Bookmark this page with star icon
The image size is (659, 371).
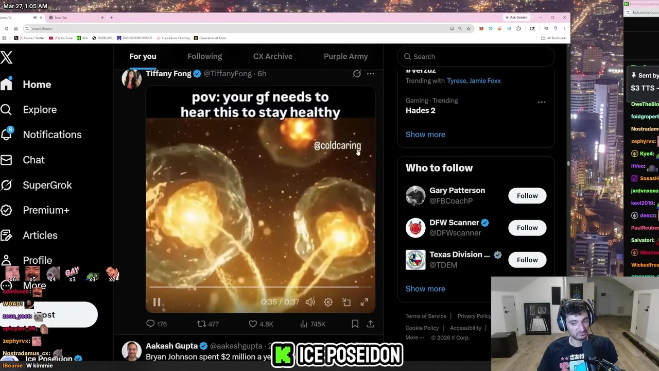(469, 28)
